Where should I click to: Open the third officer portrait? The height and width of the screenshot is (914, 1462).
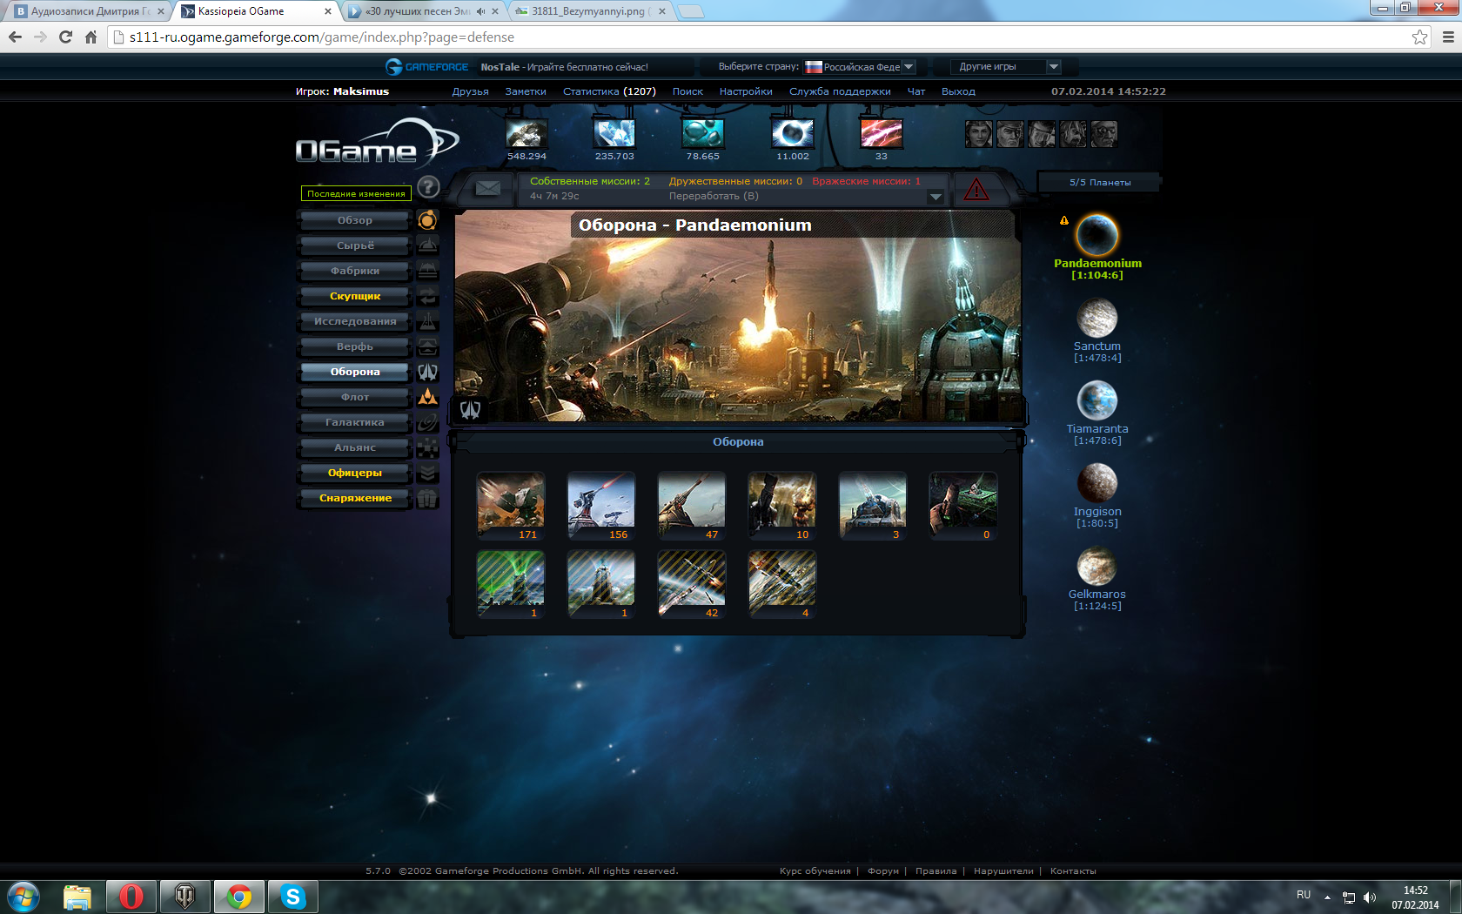point(1041,133)
